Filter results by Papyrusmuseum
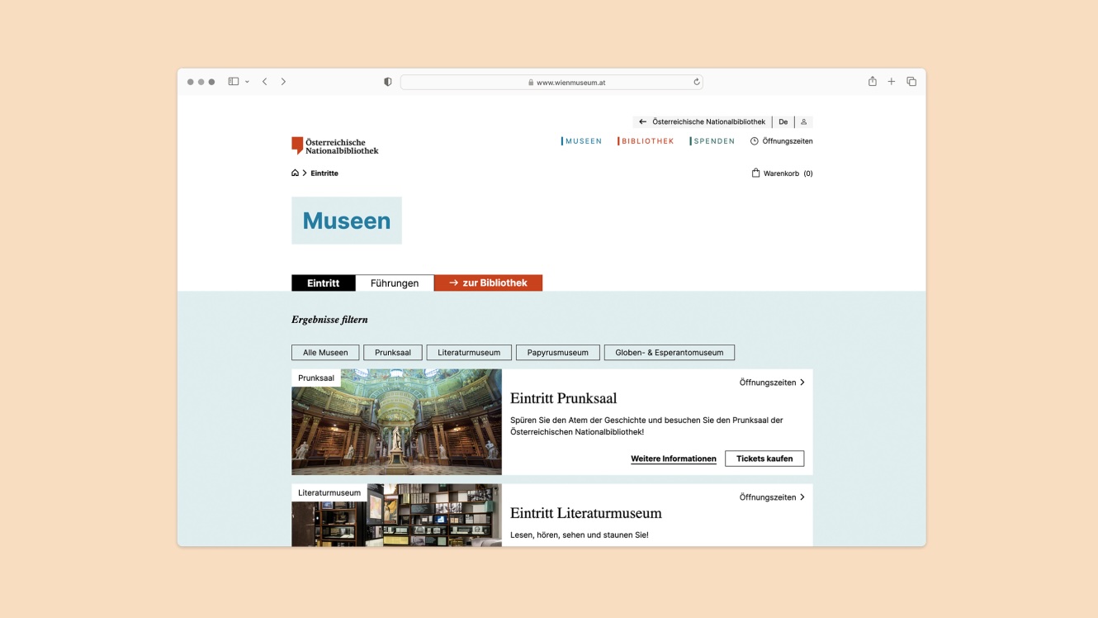The height and width of the screenshot is (618, 1098). coord(558,353)
